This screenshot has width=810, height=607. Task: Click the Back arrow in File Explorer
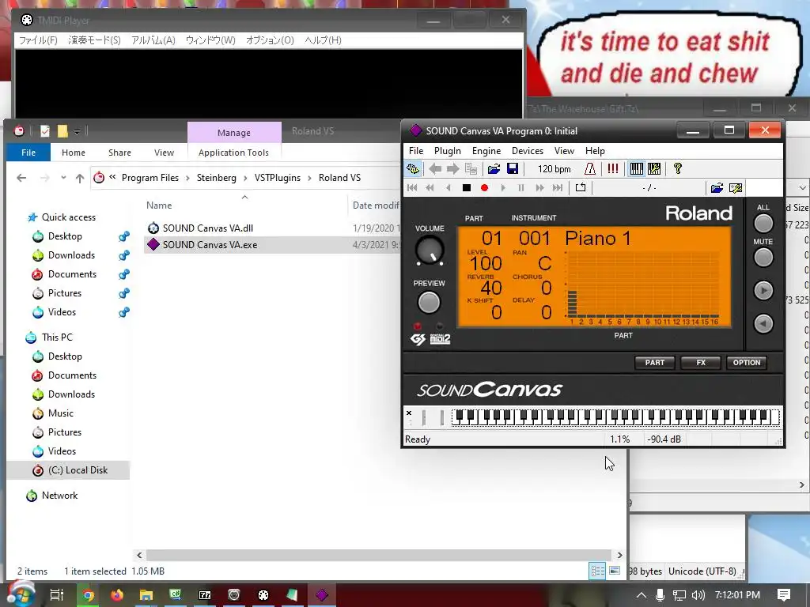point(21,178)
